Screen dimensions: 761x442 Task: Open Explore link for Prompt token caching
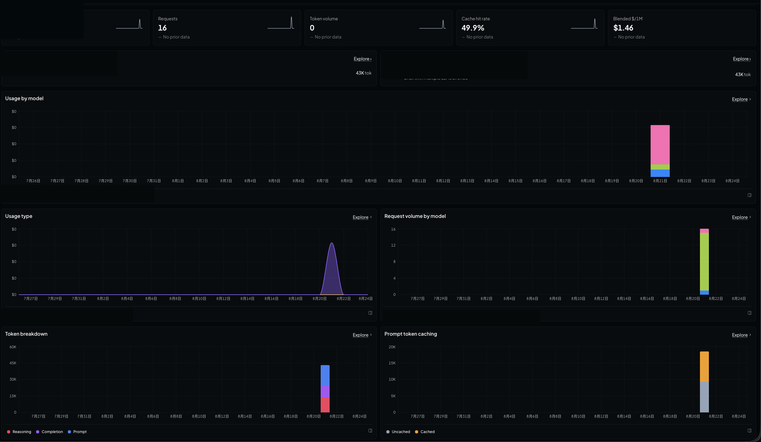pos(741,335)
